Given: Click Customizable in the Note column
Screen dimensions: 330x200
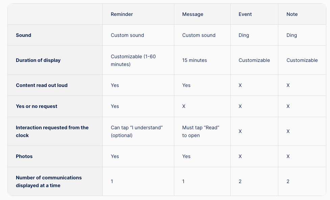Looking at the screenshot, I should click(302, 60).
